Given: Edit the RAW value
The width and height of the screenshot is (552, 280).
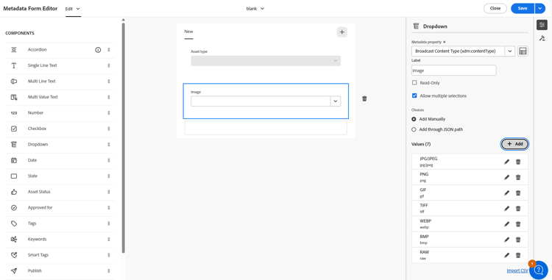Looking at the screenshot, I should [506, 256].
